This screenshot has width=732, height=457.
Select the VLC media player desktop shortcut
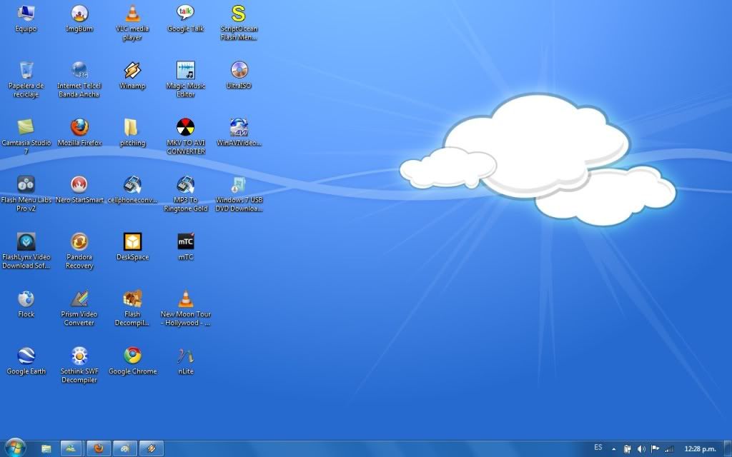click(132, 23)
